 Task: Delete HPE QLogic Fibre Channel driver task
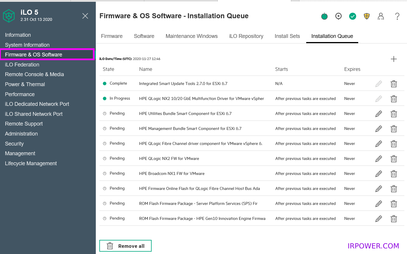(394, 144)
